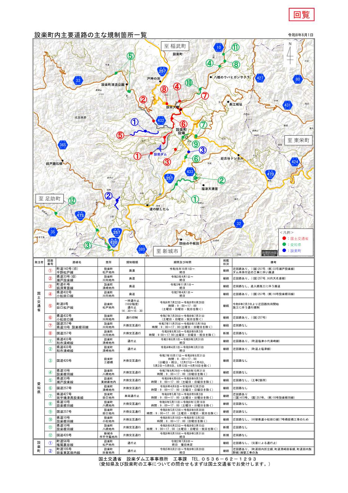Click the 設楽大橋 map label
The height and width of the screenshot is (493, 348).
click(173, 107)
